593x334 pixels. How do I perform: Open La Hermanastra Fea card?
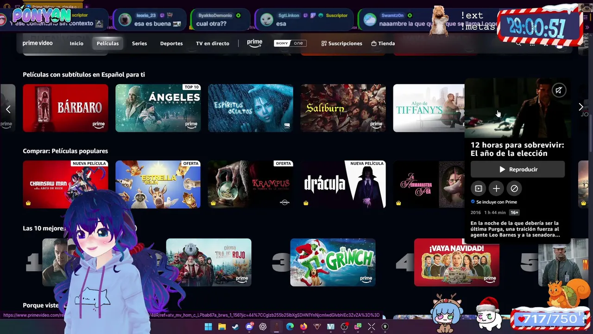tap(429, 184)
